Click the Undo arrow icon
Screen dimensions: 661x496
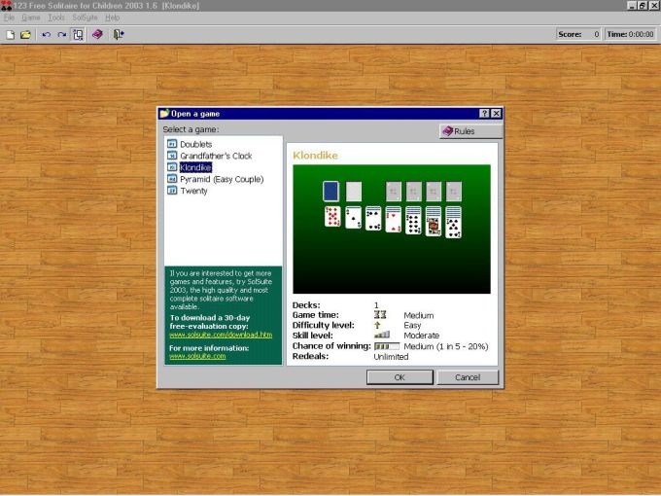tap(46, 34)
